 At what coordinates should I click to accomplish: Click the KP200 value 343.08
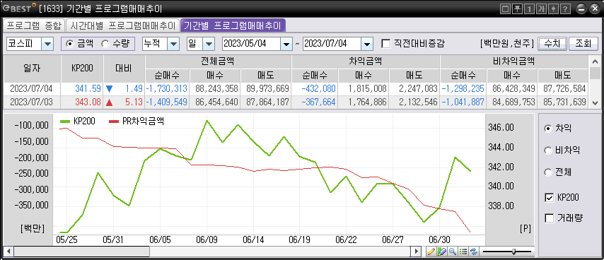[x=88, y=102]
